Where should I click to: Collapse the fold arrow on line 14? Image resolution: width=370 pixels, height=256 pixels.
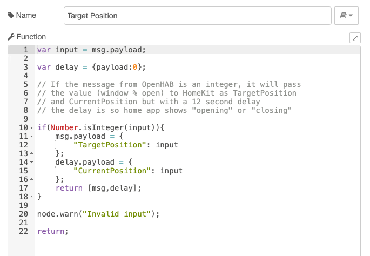[x=32, y=163]
